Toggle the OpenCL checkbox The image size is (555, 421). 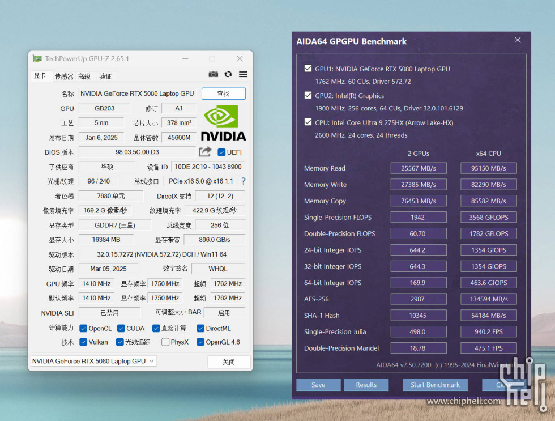83,328
